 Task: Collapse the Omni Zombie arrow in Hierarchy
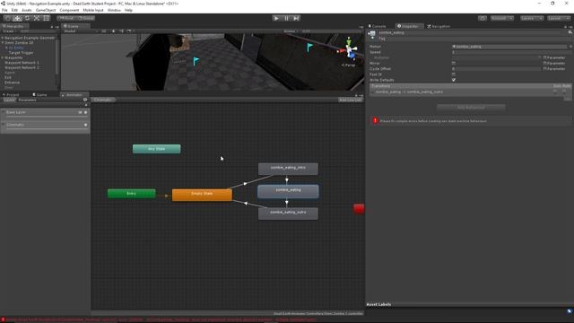click(3, 43)
